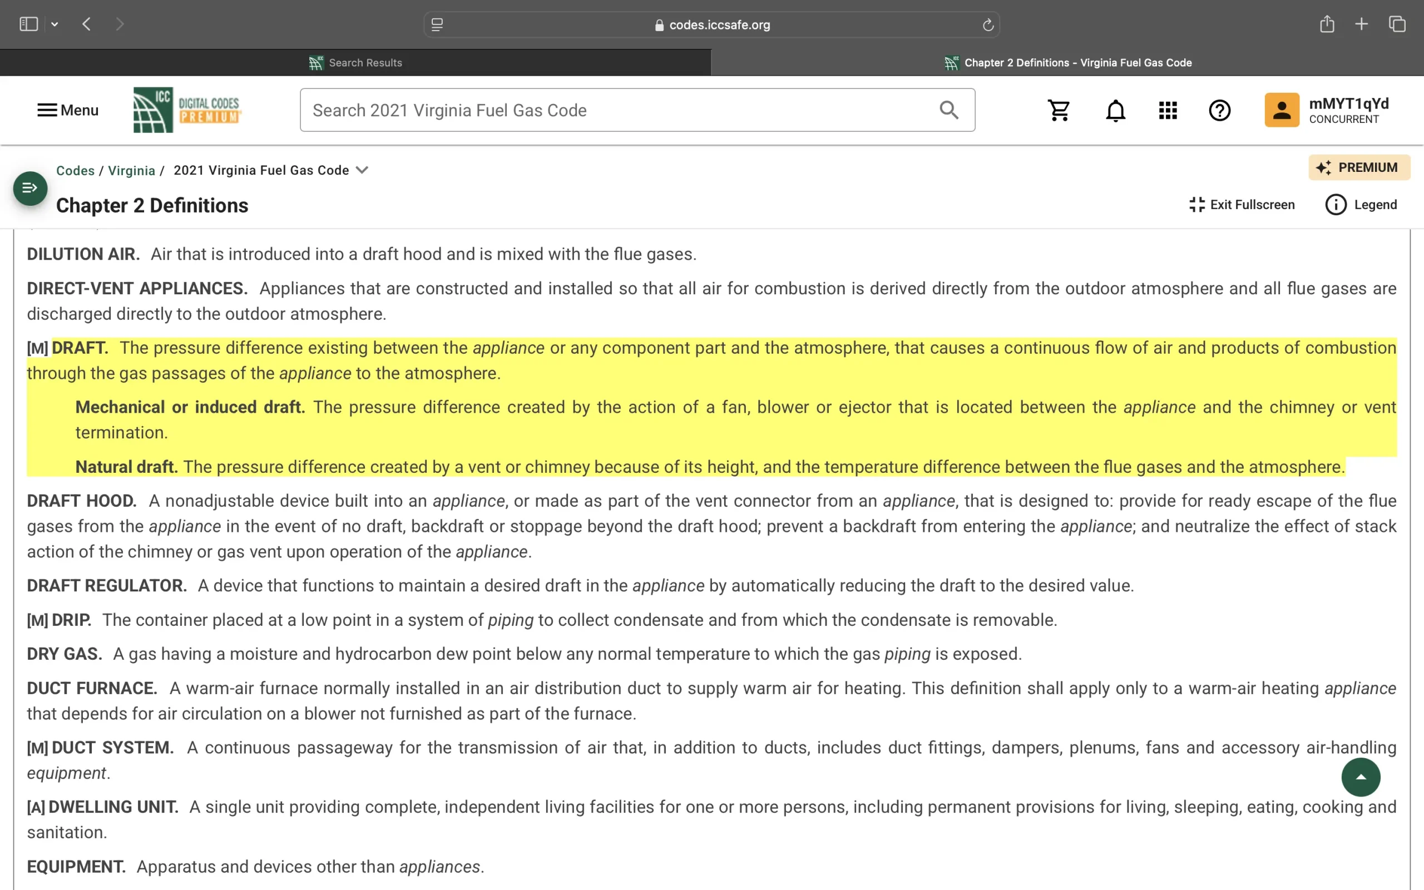Open the apps grid icon

click(1168, 110)
